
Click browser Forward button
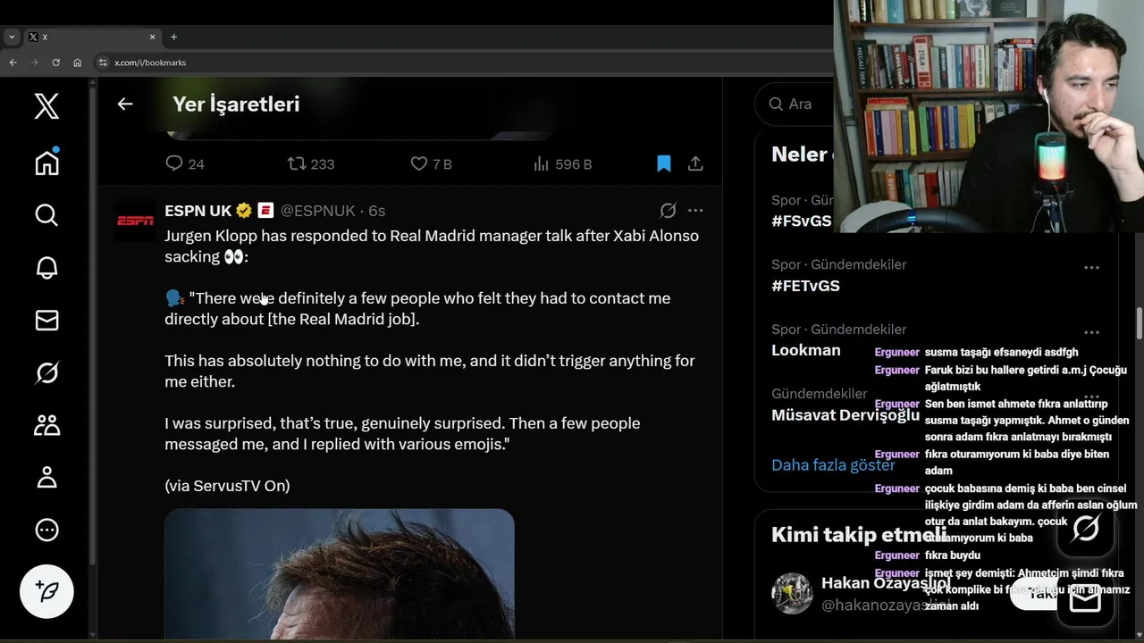click(x=34, y=63)
